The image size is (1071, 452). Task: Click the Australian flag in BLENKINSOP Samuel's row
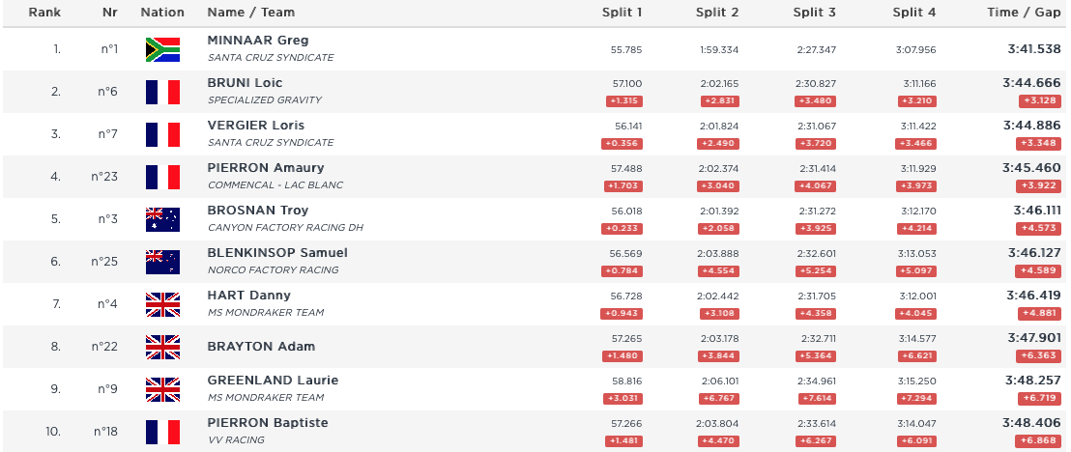[162, 262]
